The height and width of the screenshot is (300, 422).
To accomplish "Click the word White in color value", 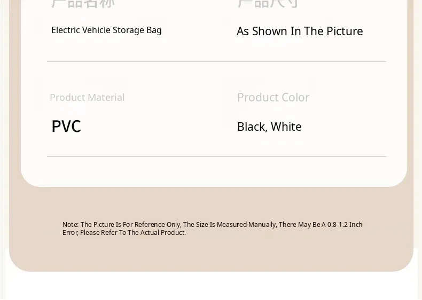I will (x=286, y=127).
